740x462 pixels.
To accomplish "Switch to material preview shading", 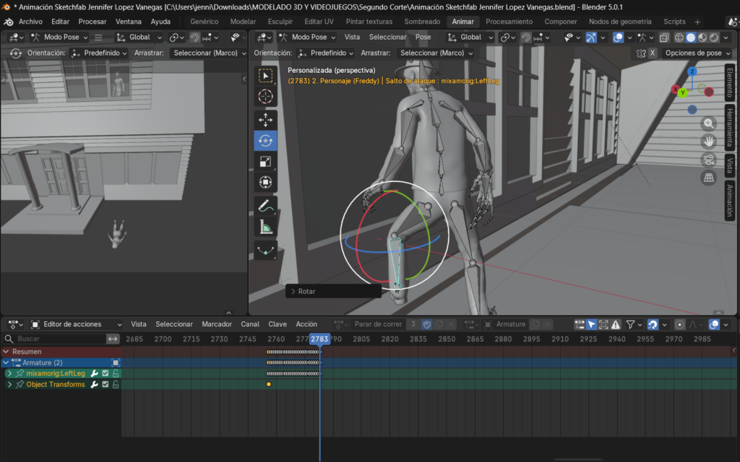I will click(702, 38).
